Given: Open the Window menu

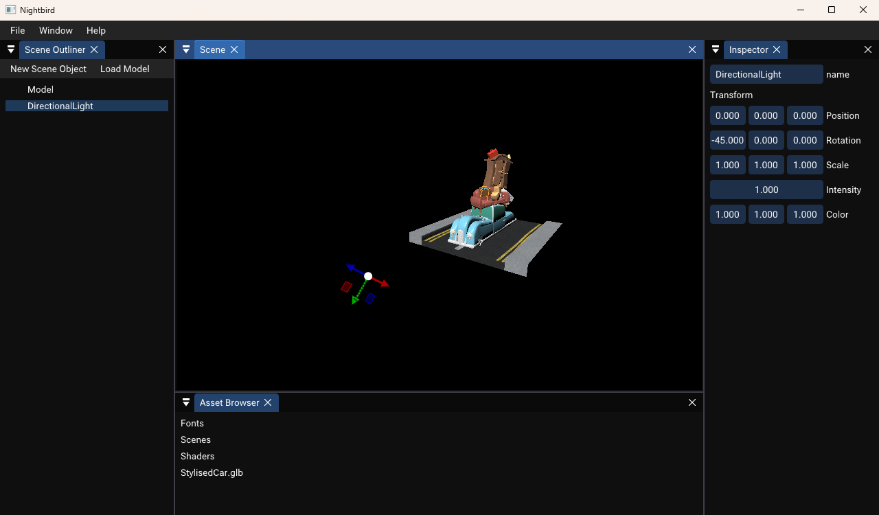Looking at the screenshot, I should coord(56,30).
